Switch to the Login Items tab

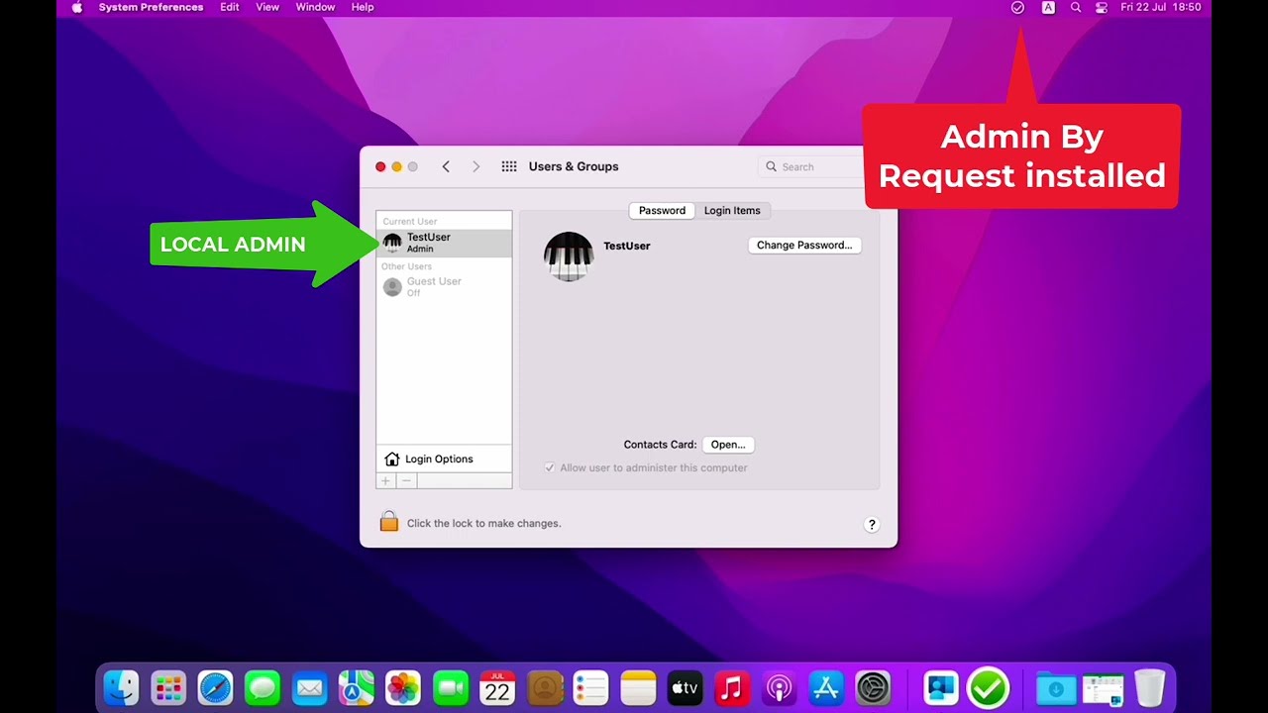(732, 210)
